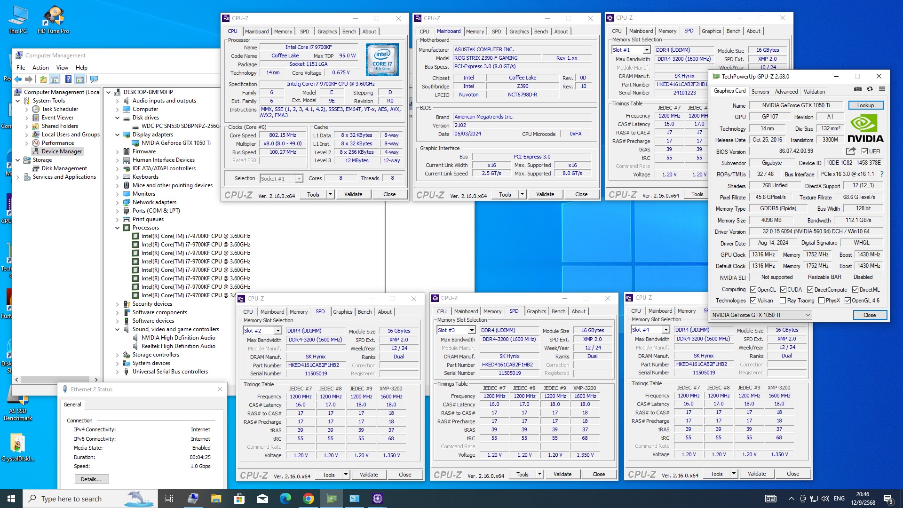Collapse the Processors node in Device Manager

click(118, 228)
